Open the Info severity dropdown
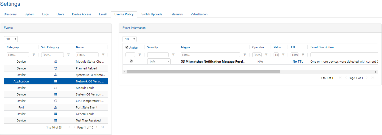This screenshot has width=382, height=135. pyautogui.click(x=159, y=62)
